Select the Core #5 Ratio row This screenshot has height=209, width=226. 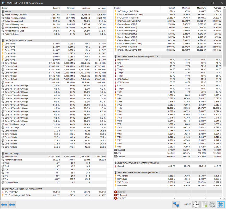pyautogui.click(x=54, y=147)
